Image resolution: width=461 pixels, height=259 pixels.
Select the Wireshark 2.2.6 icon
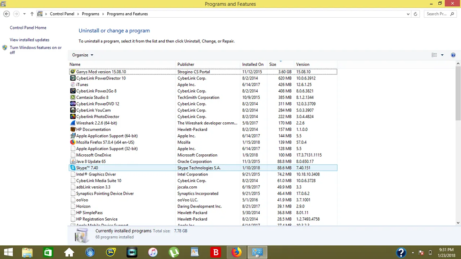pyautogui.click(x=73, y=123)
